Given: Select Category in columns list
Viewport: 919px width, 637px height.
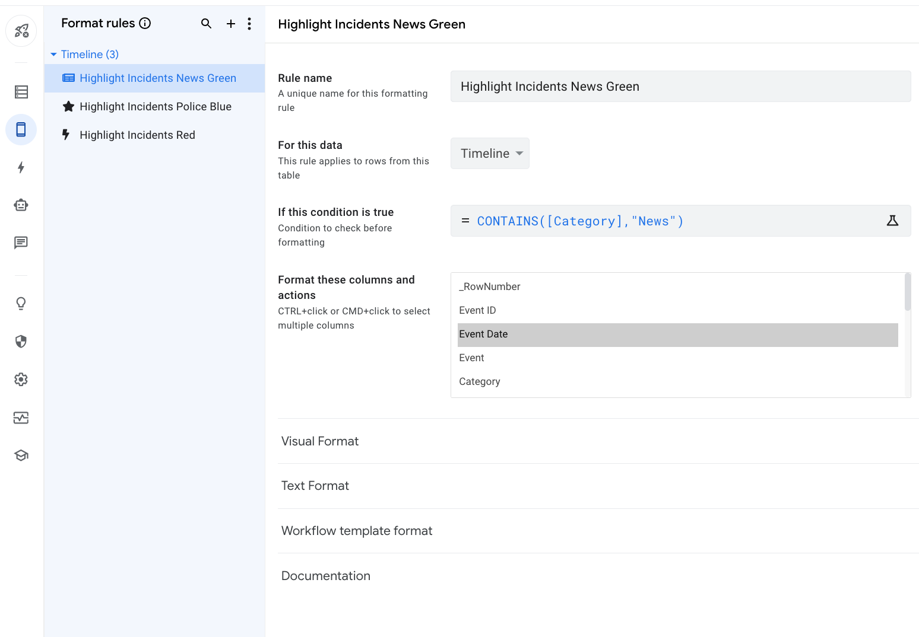Looking at the screenshot, I should [677, 381].
